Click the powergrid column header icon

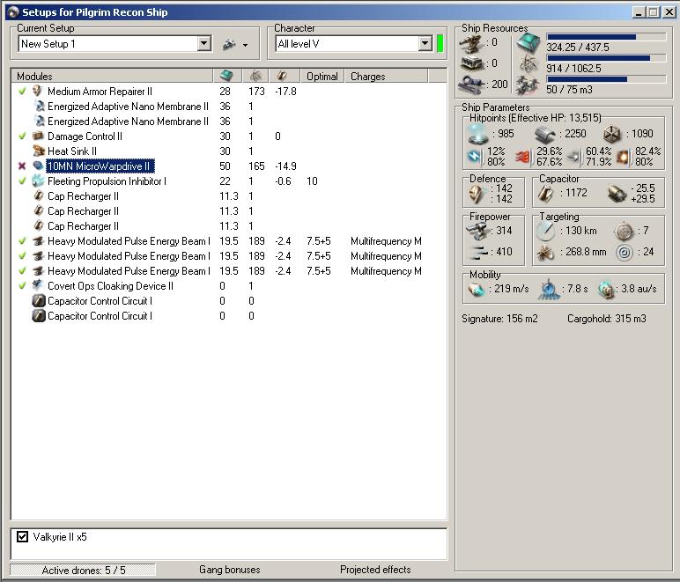pos(255,76)
